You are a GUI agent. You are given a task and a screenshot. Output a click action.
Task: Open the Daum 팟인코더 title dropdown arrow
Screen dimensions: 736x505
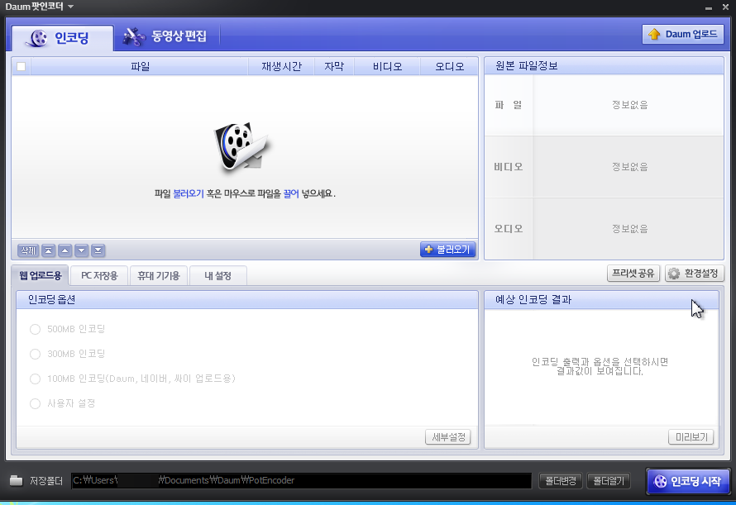71,7
